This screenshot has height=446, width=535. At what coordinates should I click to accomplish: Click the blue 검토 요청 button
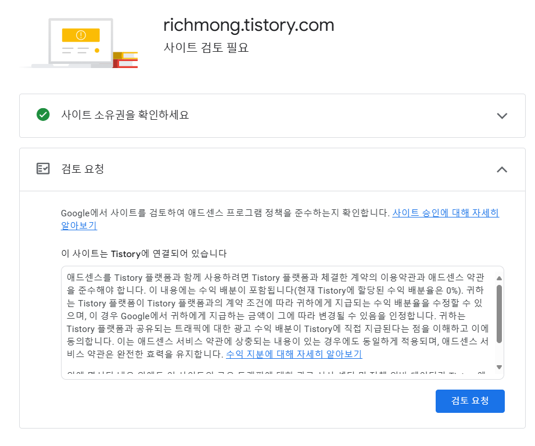click(470, 401)
